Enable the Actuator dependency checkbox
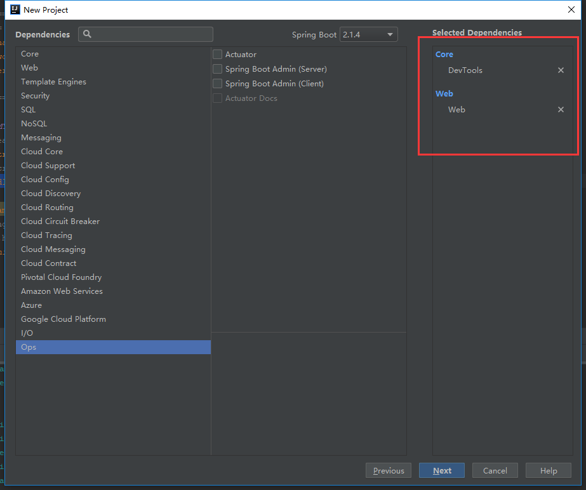This screenshot has height=490, width=586. [x=216, y=55]
